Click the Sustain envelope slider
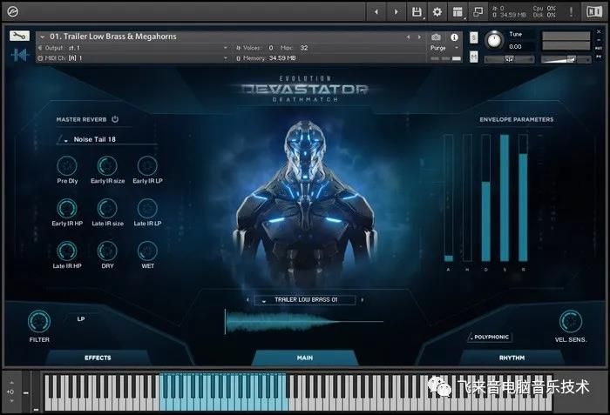 505,198
